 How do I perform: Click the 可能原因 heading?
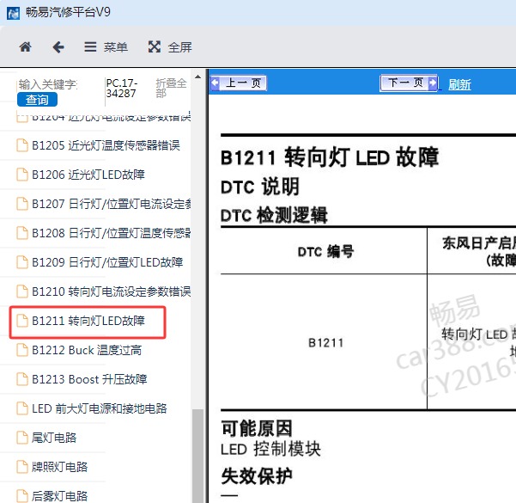coord(257,428)
